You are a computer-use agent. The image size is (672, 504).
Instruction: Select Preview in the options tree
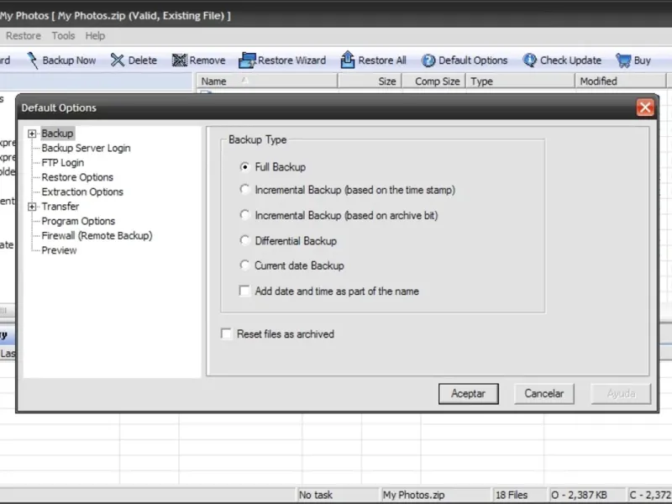coord(59,249)
